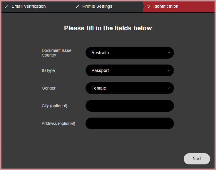Viewport: 216px width, 170px height.
Task: Open the Passport ID type dropdown
Action: pyautogui.click(x=130, y=70)
